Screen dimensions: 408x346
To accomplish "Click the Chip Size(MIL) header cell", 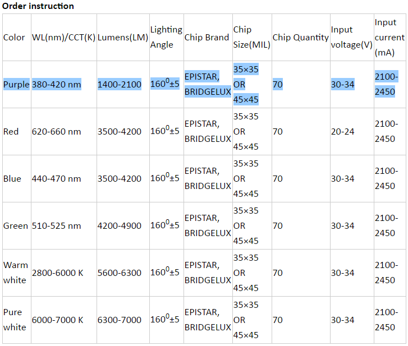I will (x=251, y=37).
